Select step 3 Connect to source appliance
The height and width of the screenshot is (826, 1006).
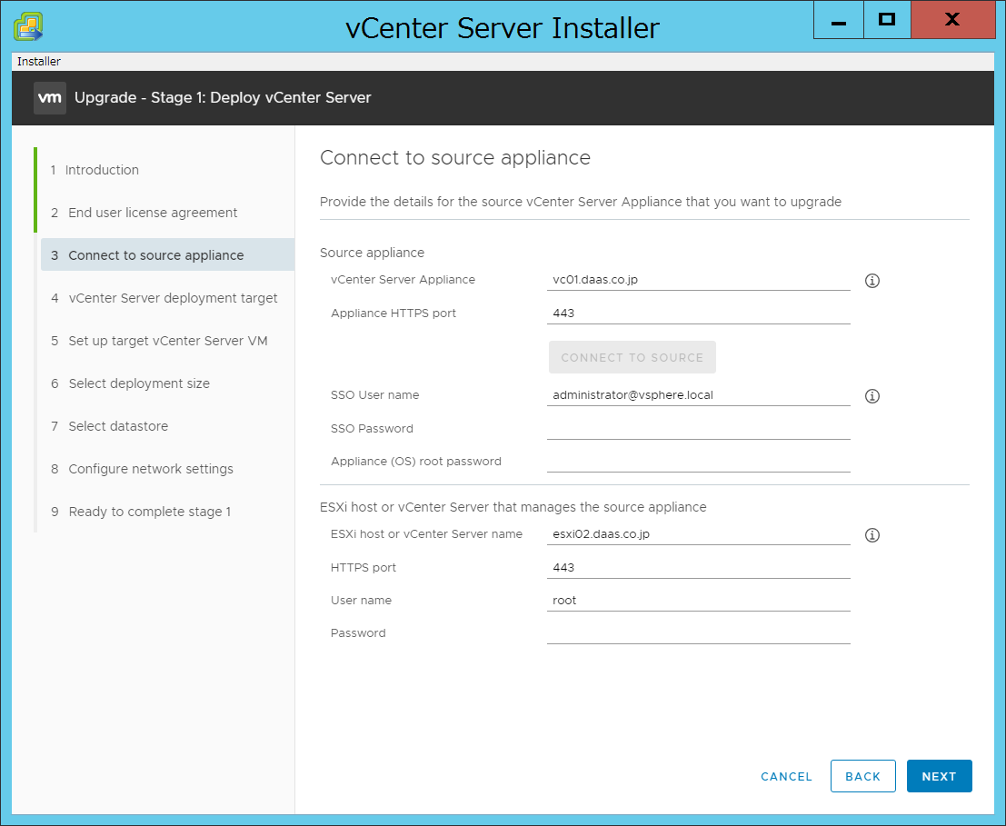coord(167,254)
